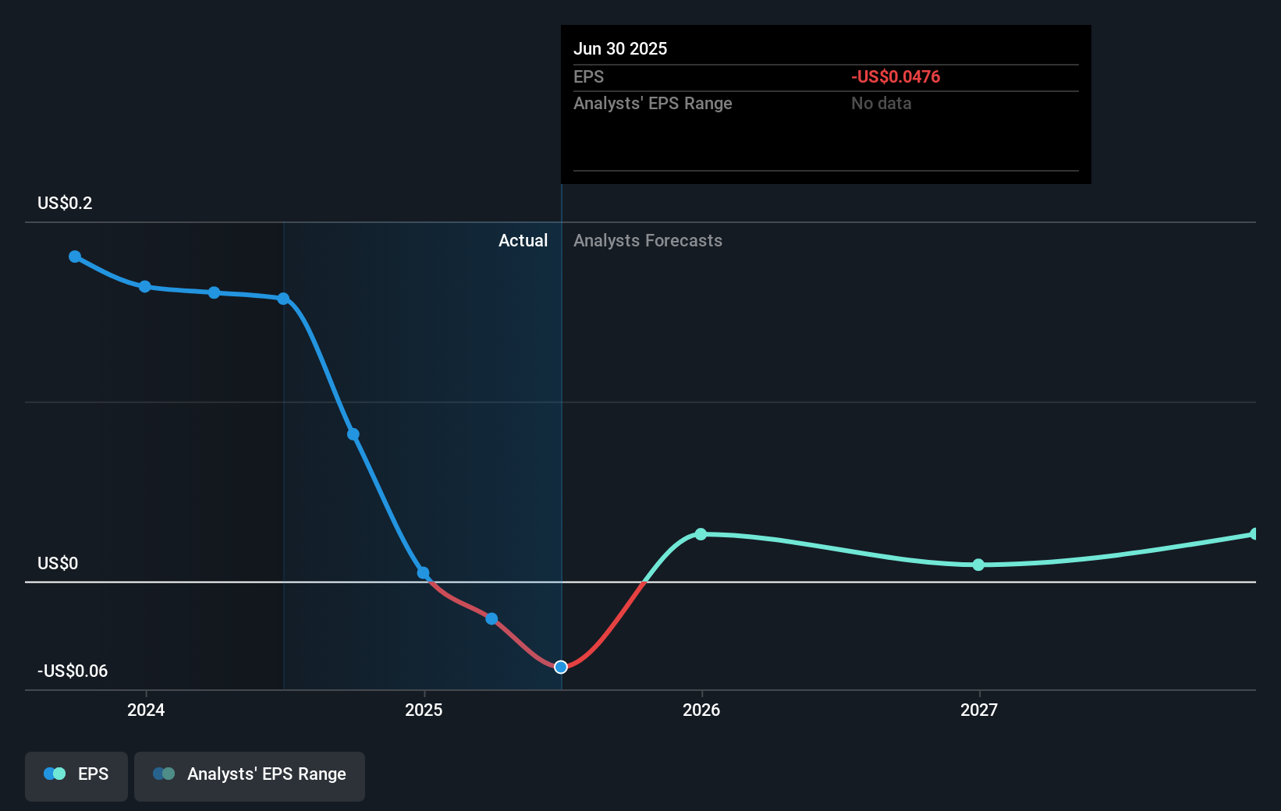The image size is (1281, 811).
Task: Expand the Jun 30 2025 tooltip details
Action: coord(620,48)
